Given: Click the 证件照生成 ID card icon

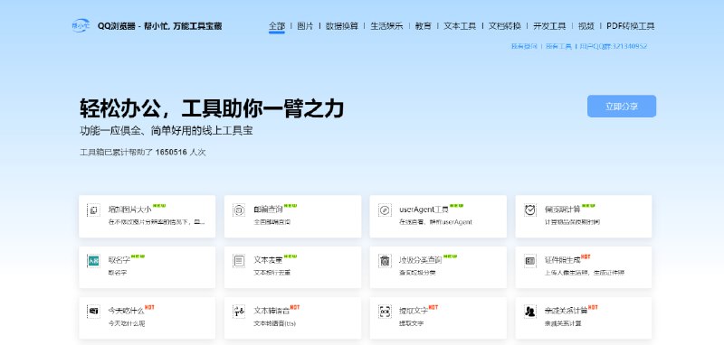Looking at the screenshot, I should (x=530, y=261).
